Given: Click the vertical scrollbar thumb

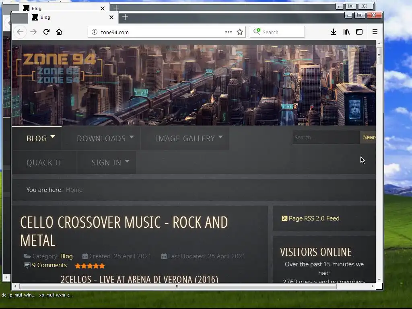Looking at the screenshot, I should coord(379,56).
